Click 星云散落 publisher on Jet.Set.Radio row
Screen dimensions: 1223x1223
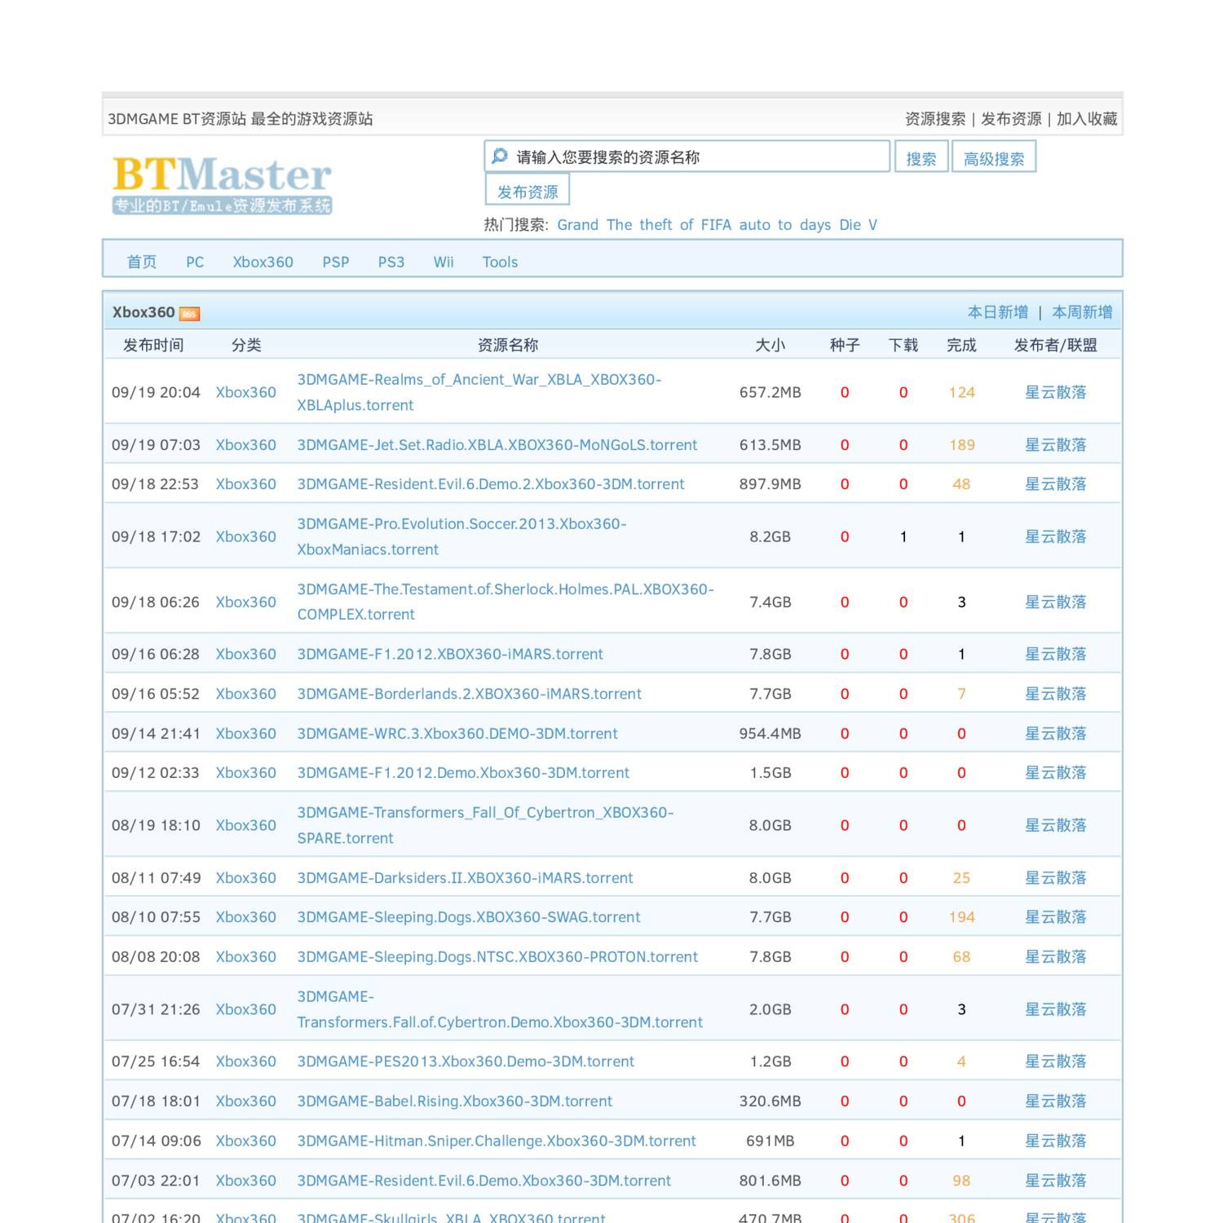click(1056, 445)
